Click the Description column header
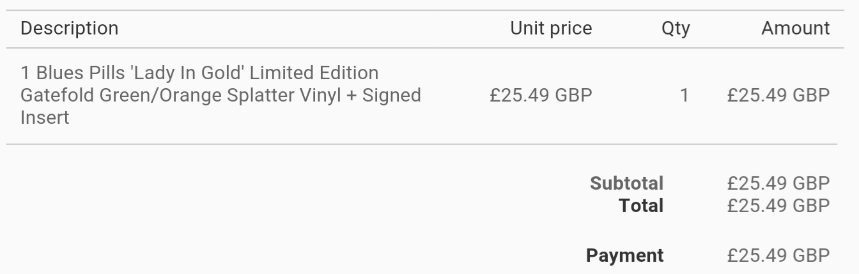Image resolution: width=859 pixels, height=274 pixels. [69, 28]
